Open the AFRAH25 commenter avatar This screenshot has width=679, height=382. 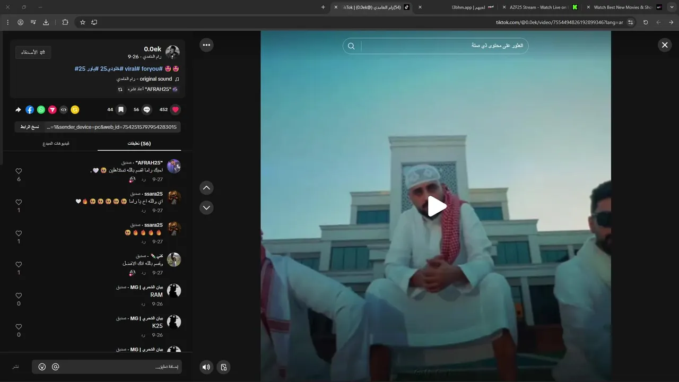point(174,166)
